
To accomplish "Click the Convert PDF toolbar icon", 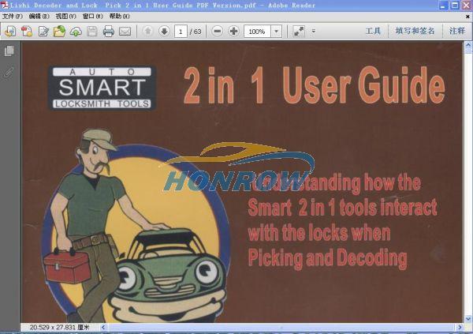I will (27, 32).
